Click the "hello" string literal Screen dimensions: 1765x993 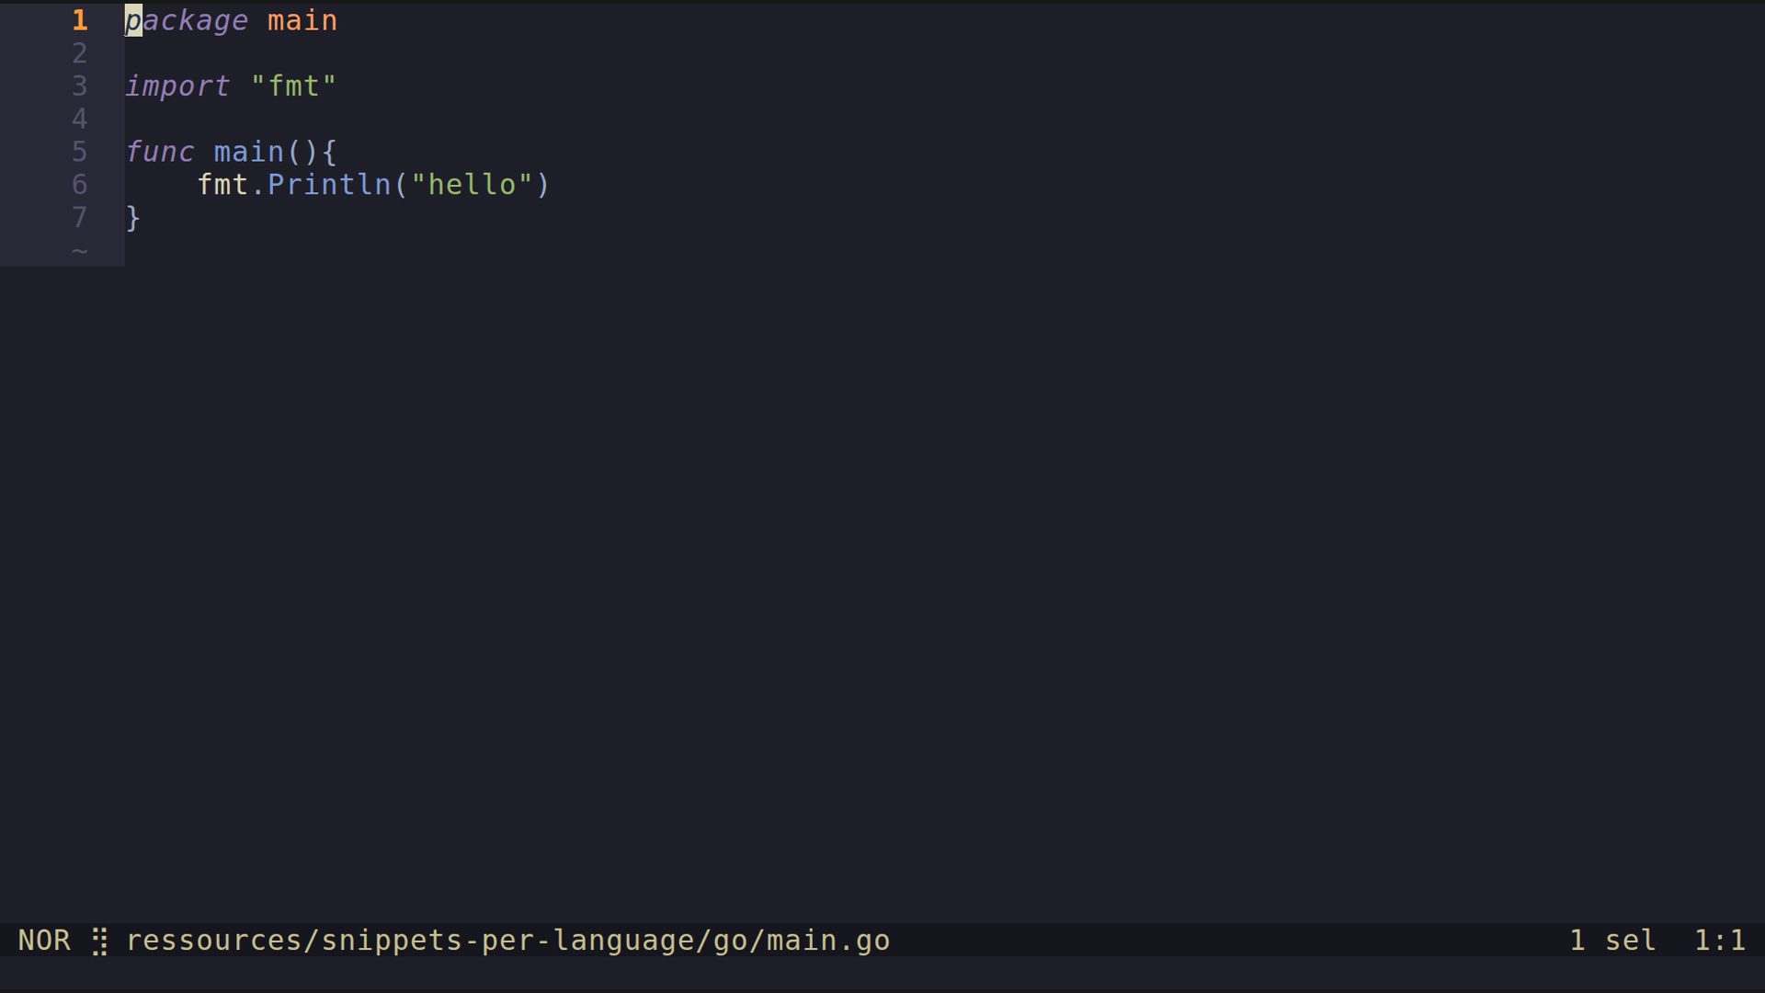(x=472, y=185)
